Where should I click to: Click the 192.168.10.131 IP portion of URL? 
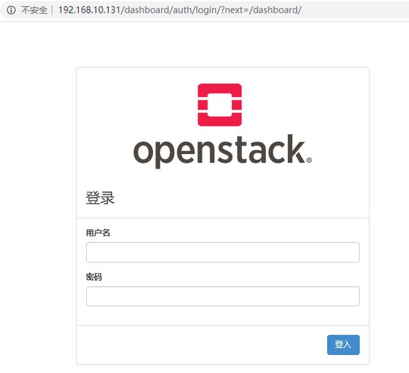[89, 10]
